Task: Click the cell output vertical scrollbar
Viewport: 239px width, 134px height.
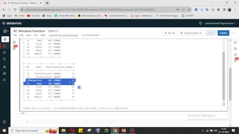Action: tap(224, 76)
